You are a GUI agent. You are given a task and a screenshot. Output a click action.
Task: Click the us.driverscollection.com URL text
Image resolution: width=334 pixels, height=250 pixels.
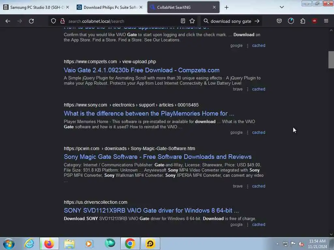[x=96, y=202]
